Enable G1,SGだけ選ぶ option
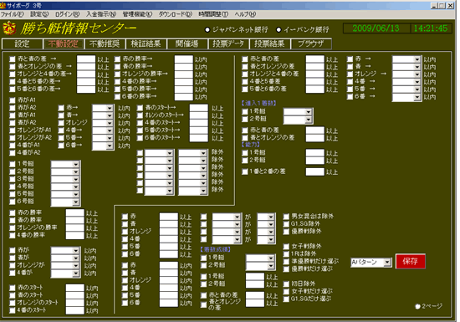The width and height of the screenshot is (460, 322). pyautogui.click(x=286, y=299)
